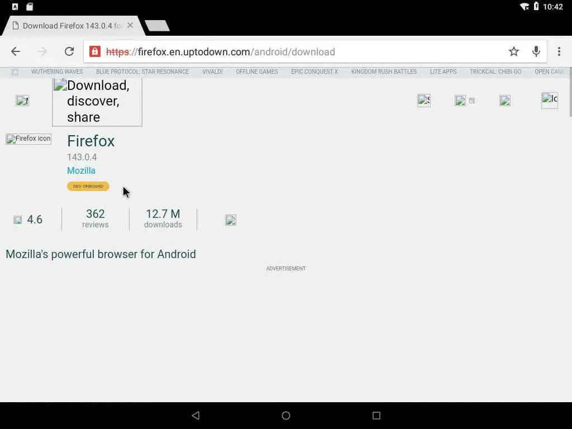
Task: Click the Uptodown 'Download, discover, share' logo
Action: point(97,102)
